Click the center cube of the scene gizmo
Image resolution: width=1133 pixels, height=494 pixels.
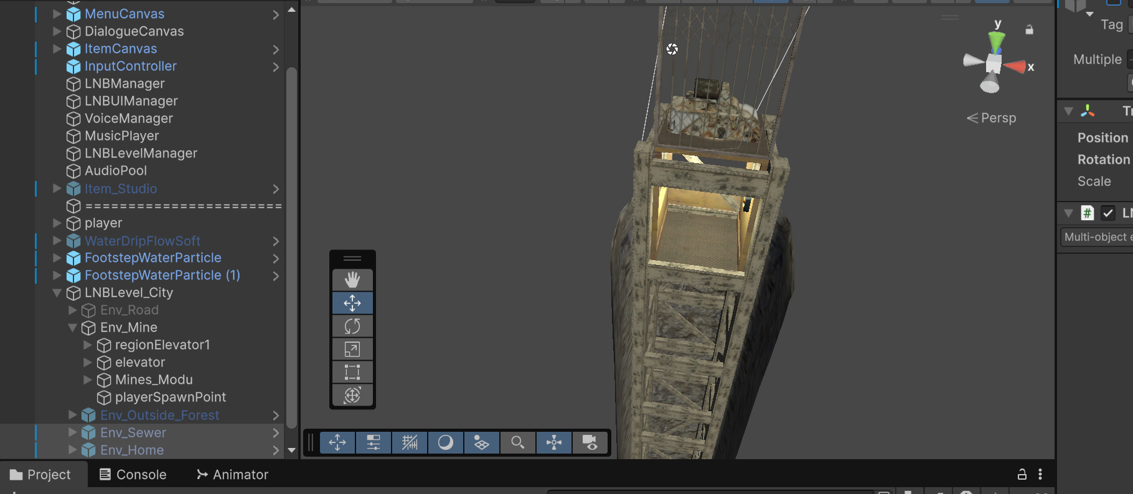(994, 63)
